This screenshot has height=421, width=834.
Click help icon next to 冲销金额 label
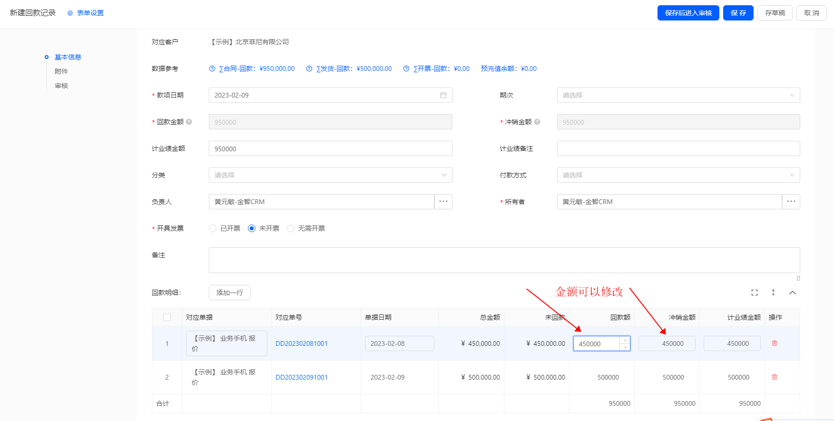[x=537, y=122]
